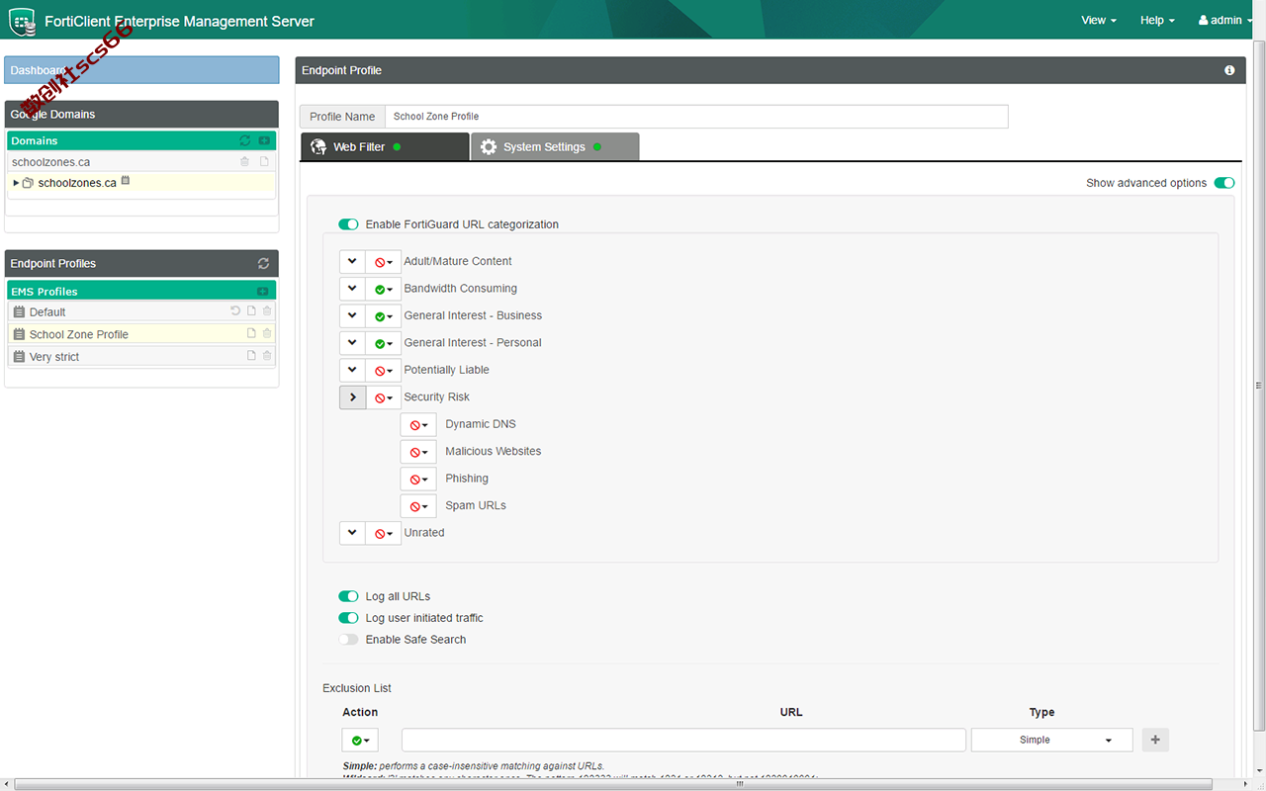Viewport: 1266px width, 791px height.
Task: Select the School Zone Profile entry
Action: pos(141,334)
